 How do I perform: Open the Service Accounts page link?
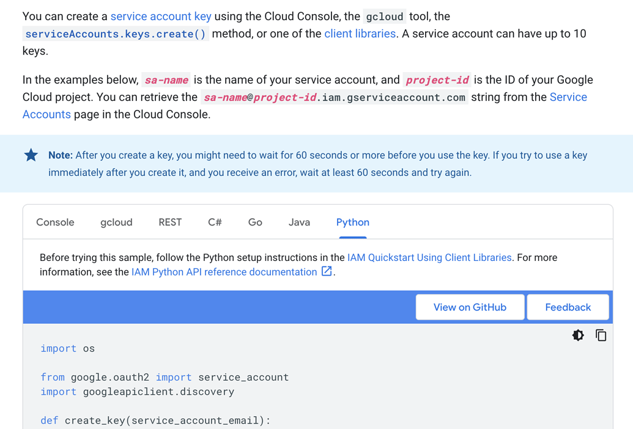tap(568, 97)
